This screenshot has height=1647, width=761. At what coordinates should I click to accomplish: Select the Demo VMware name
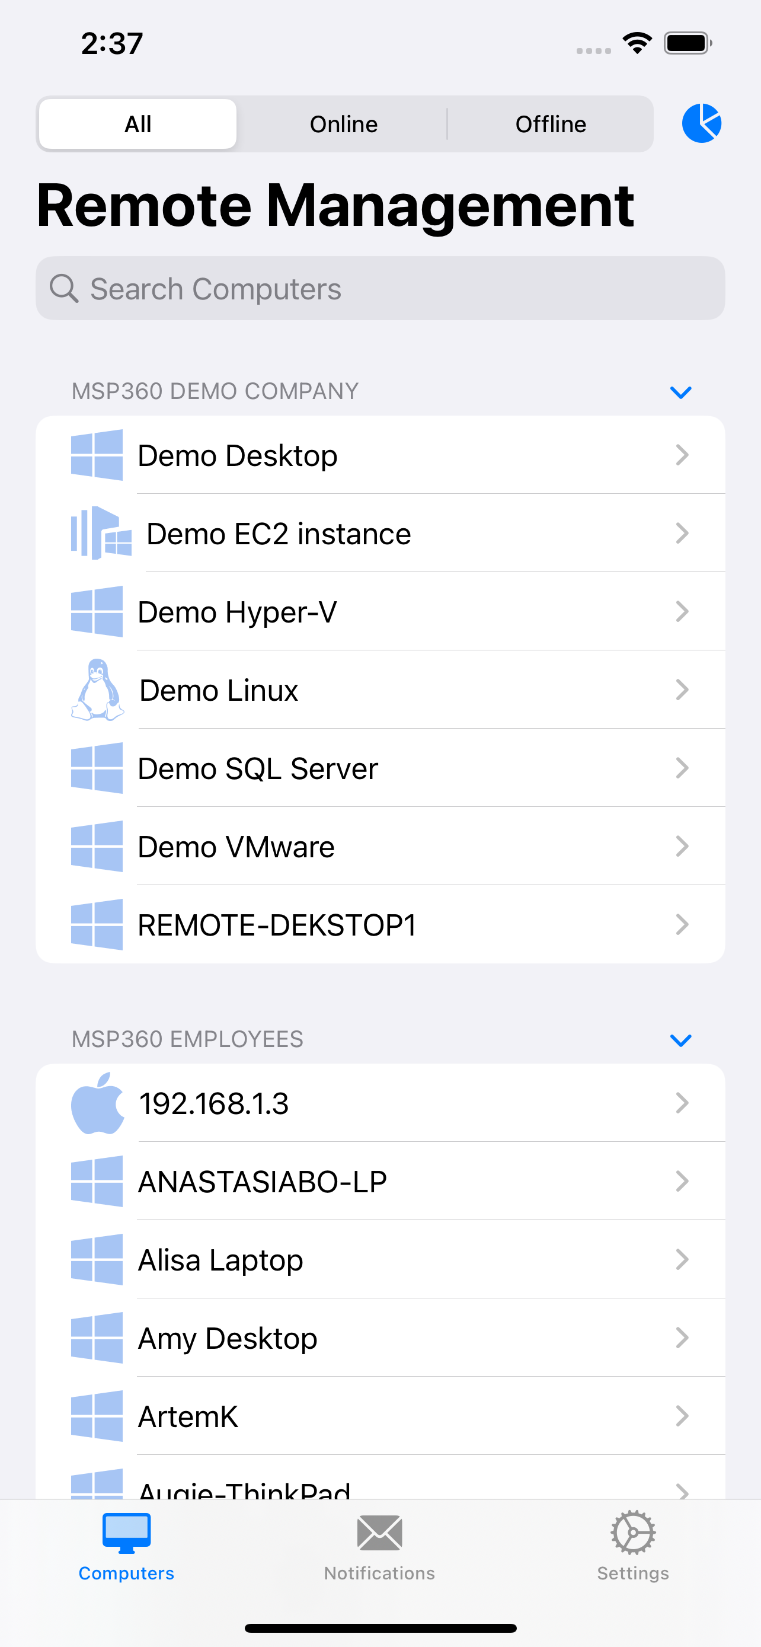click(236, 847)
